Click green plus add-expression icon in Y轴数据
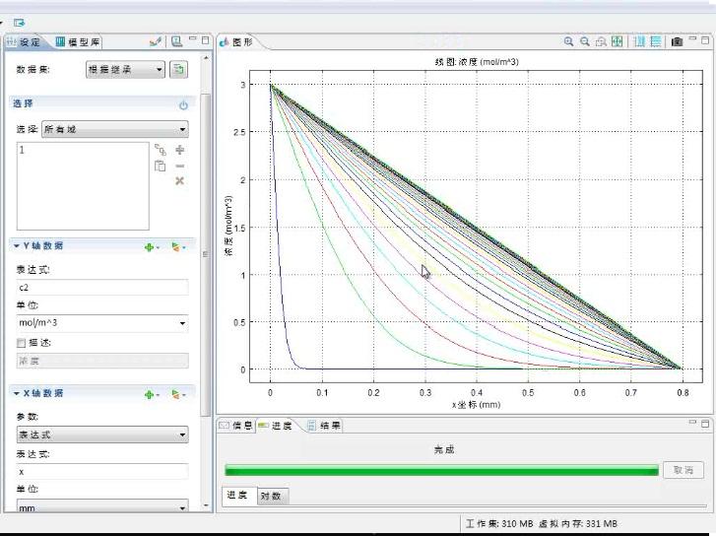Viewport: 716px width, 536px height. [151, 247]
